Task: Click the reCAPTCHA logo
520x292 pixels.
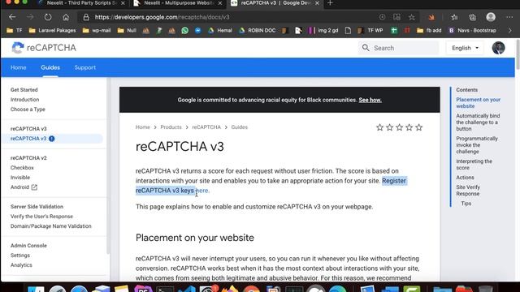Action: [x=44, y=48]
